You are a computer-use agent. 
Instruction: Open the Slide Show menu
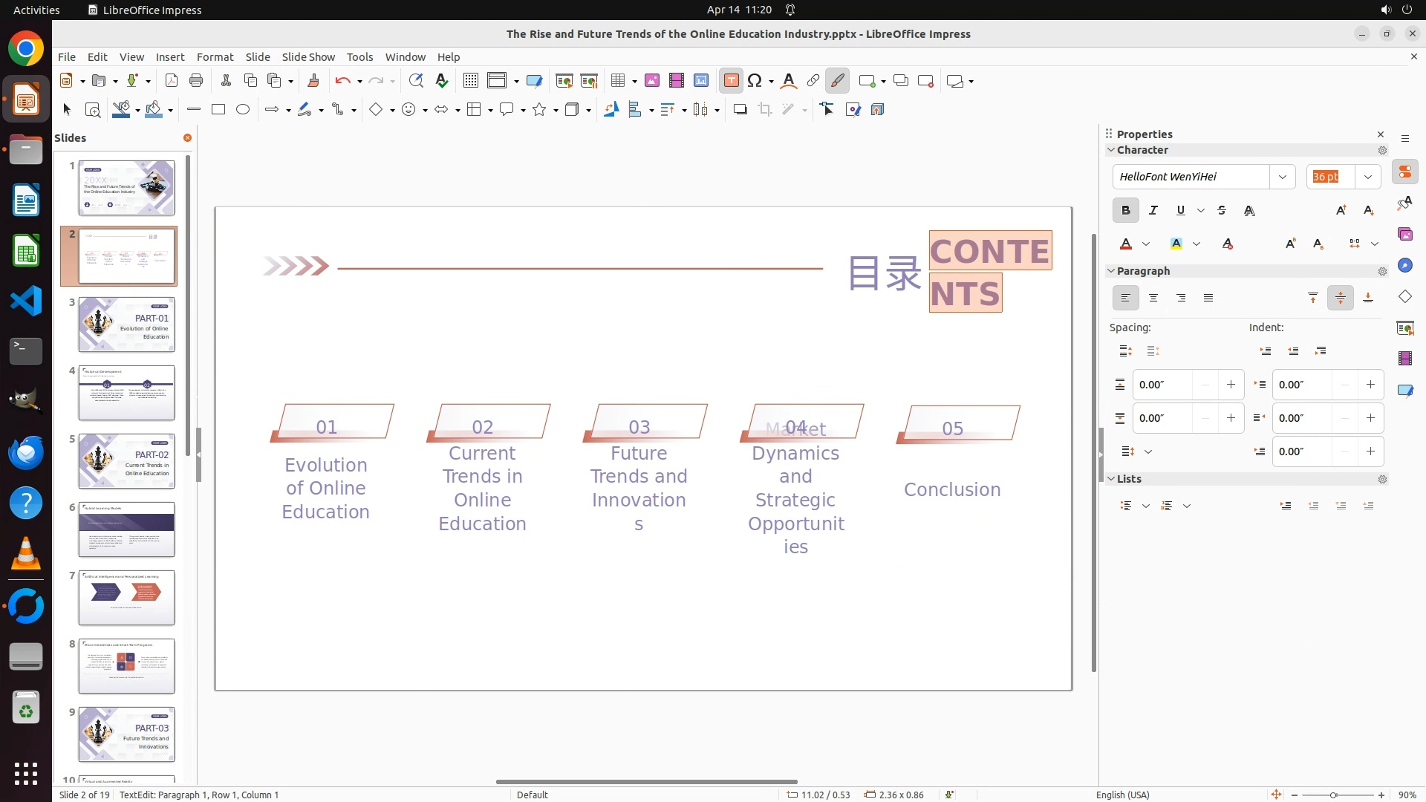tap(308, 57)
